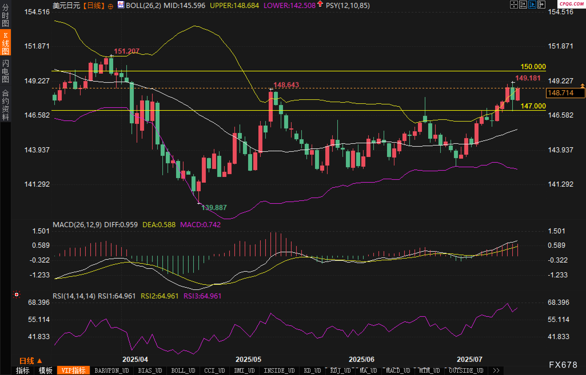Toggle the blue highlighted chart axis icon
Viewport: 586px width, 375px height.
(532, 5)
